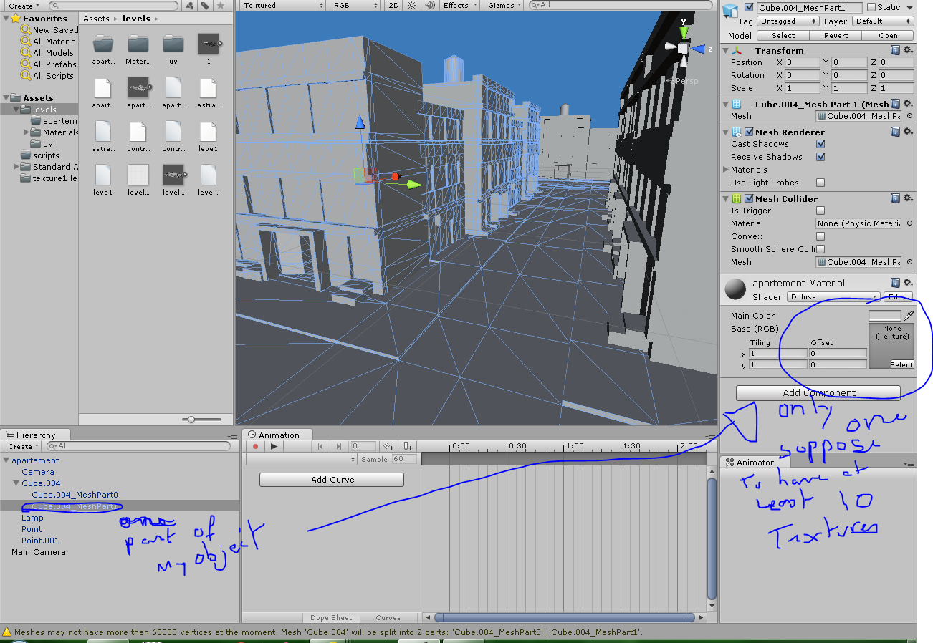Open Transform component gear settings
Image resolution: width=933 pixels, height=643 pixels.
[908, 50]
